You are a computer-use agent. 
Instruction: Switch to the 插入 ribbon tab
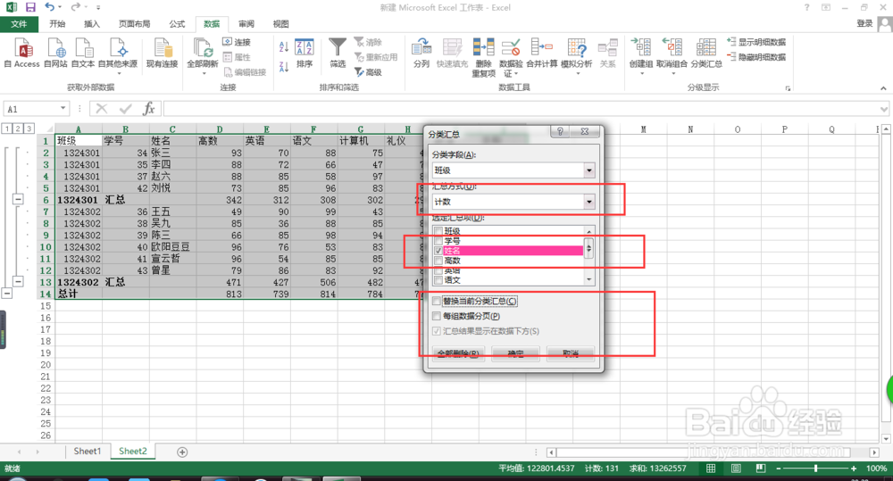pos(91,24)
